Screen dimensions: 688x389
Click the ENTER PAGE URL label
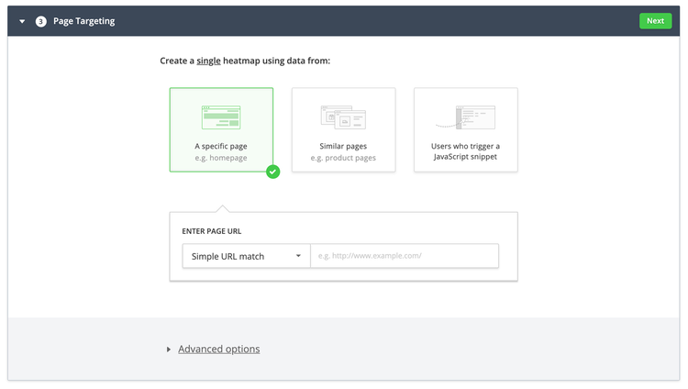(212, 231)
